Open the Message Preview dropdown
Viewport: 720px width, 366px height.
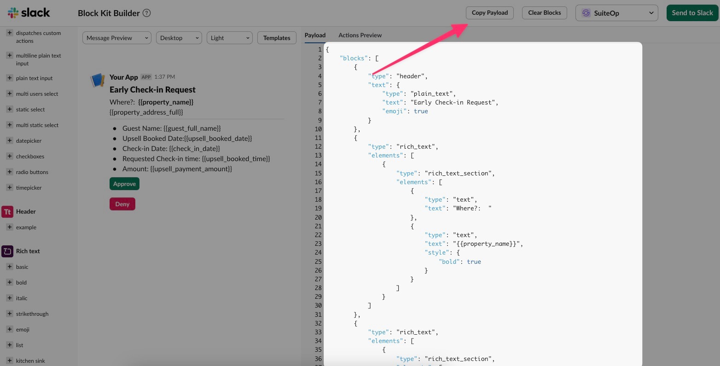[116, 38]
